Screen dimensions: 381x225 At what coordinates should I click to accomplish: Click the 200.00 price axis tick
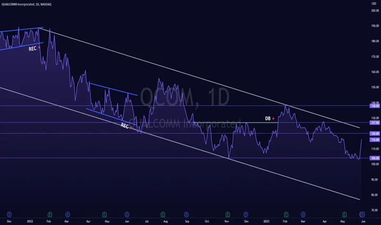(x=375, y=11)
